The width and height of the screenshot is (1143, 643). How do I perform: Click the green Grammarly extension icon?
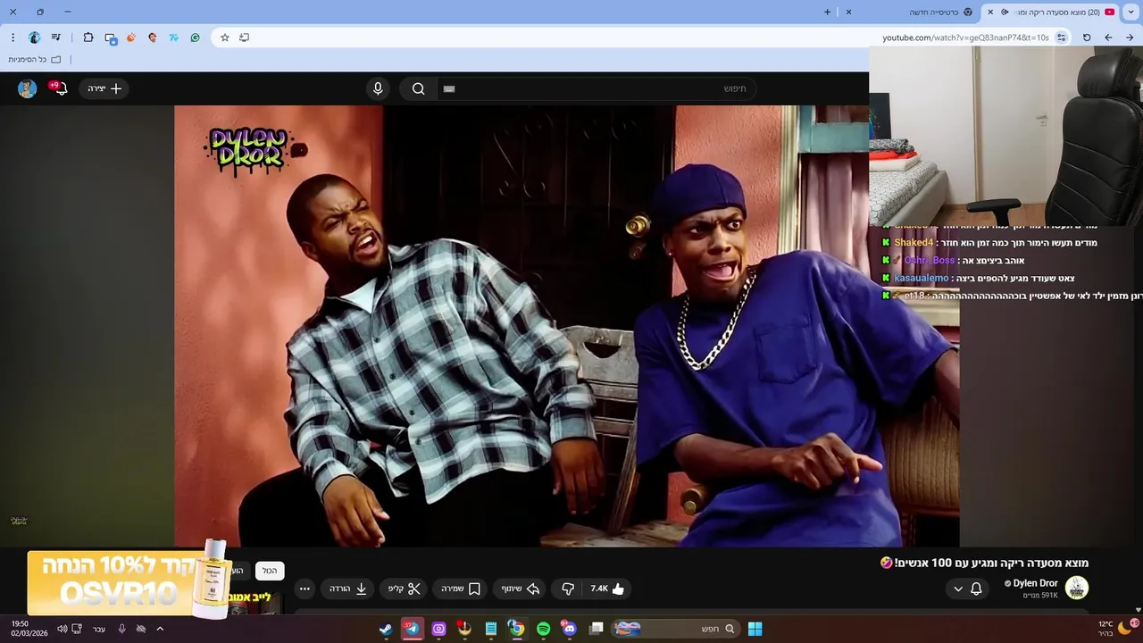pos(196,38)
